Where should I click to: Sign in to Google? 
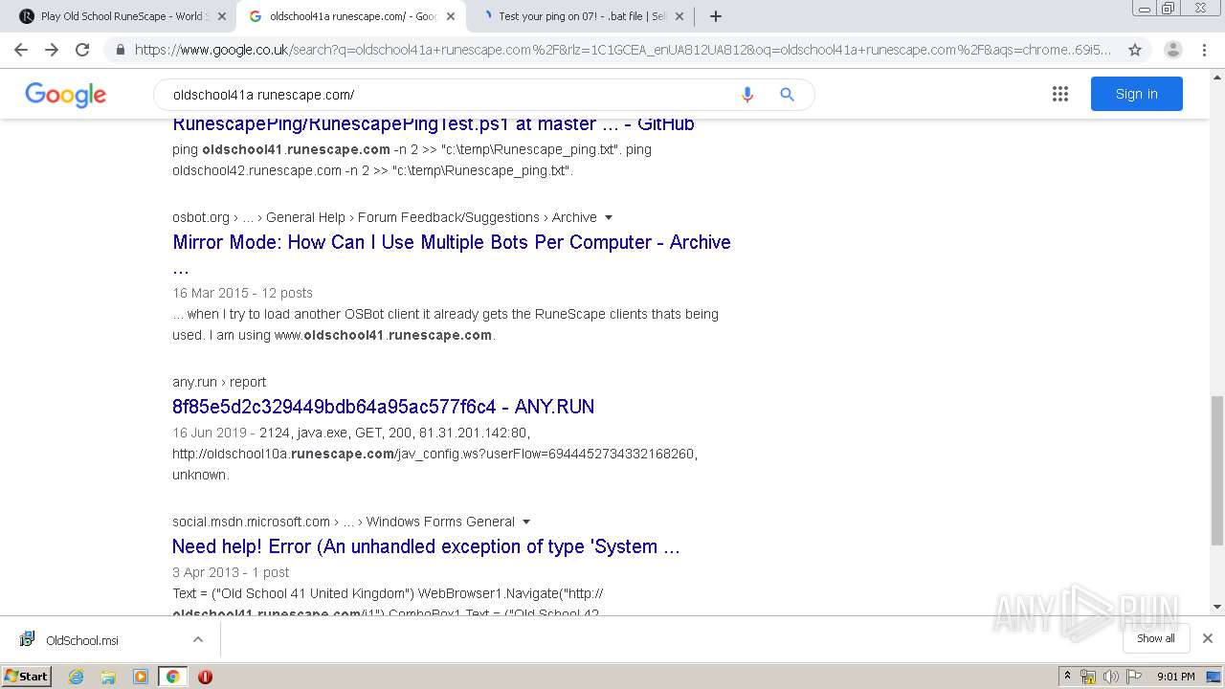tap(1136, 94)
